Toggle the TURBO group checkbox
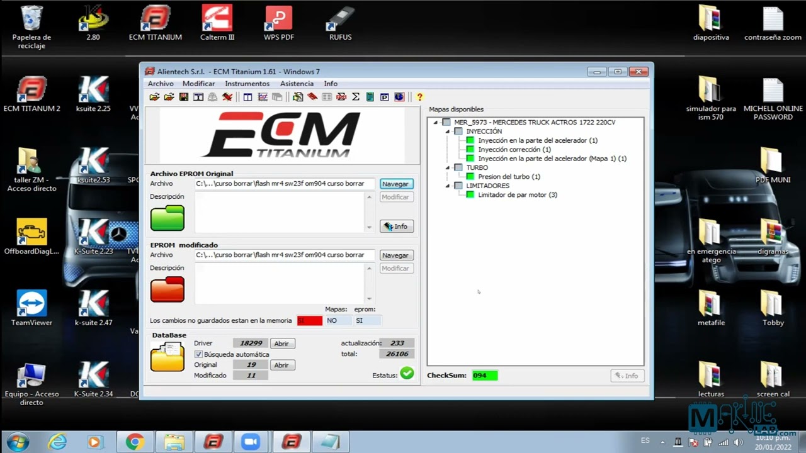This screenshot has width=806, height=453. tap(458, 168)
